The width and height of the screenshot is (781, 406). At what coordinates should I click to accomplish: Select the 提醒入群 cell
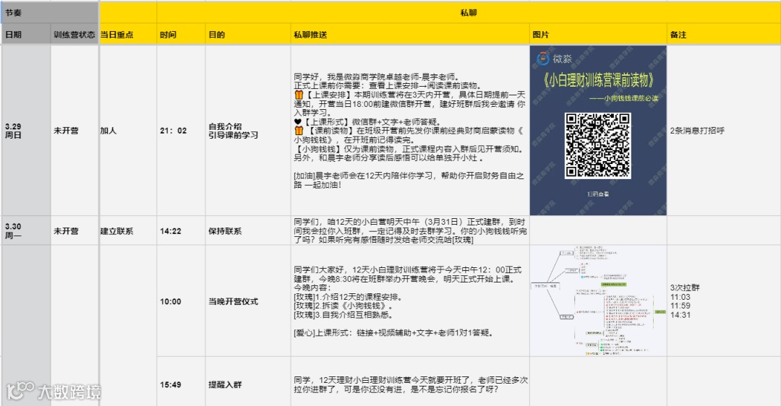(248, 381)
